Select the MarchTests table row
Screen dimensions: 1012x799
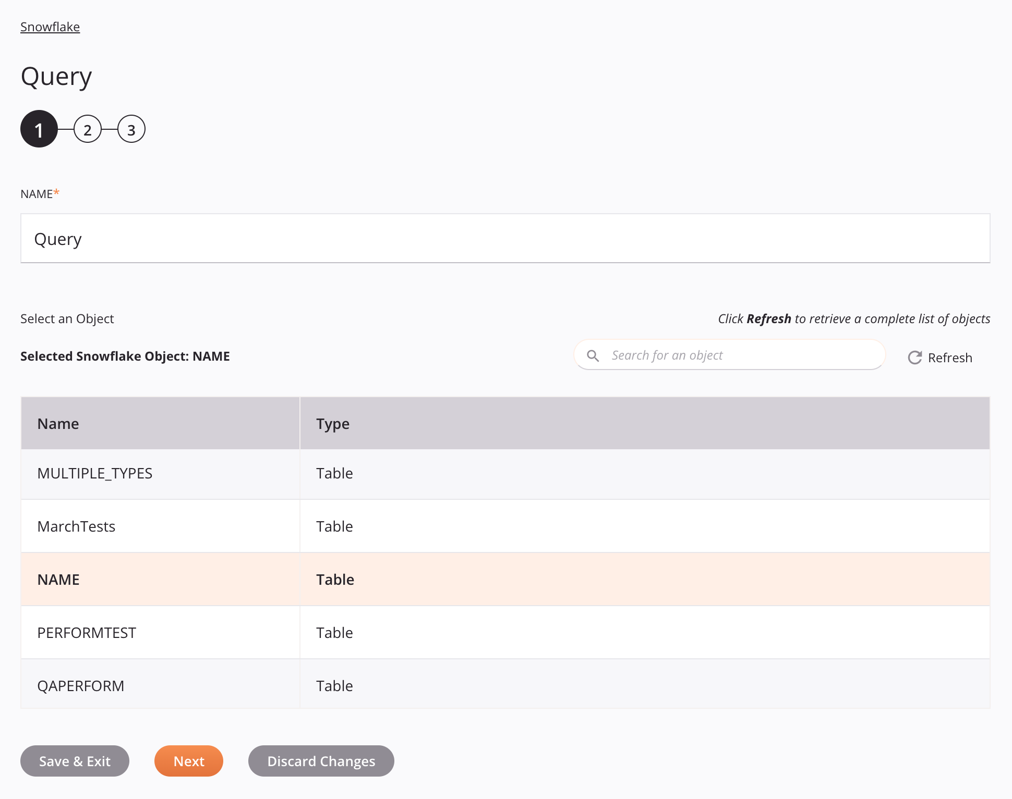[x=504, y=526]
